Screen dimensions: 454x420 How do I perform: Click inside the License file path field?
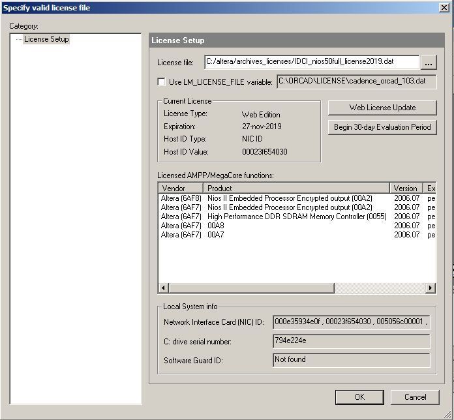click(x=311, y=62)
